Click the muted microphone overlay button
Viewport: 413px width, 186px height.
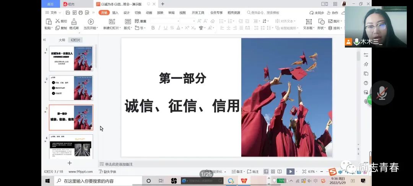(x=381, y=93)
